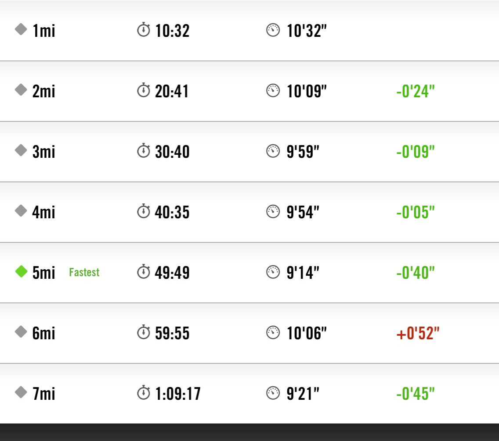
Task: Click the 40:35 elapsed time
Action: (x=172, y=212)
